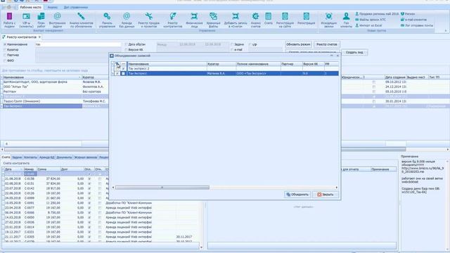450x253 pixels.
Task: Open the Работа с лидами ribbon icon
Action: pos(9,20)
